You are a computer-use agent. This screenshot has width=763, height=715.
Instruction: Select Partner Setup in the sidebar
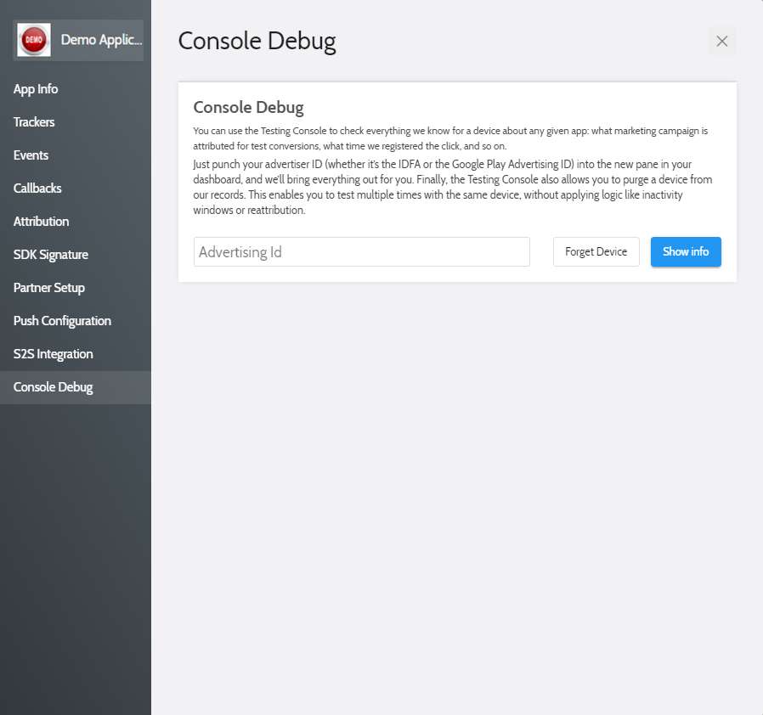point(49,288)
